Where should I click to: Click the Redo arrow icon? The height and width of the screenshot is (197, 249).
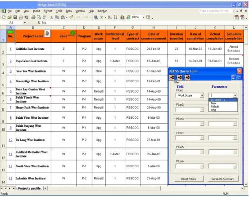coord(86,17)
